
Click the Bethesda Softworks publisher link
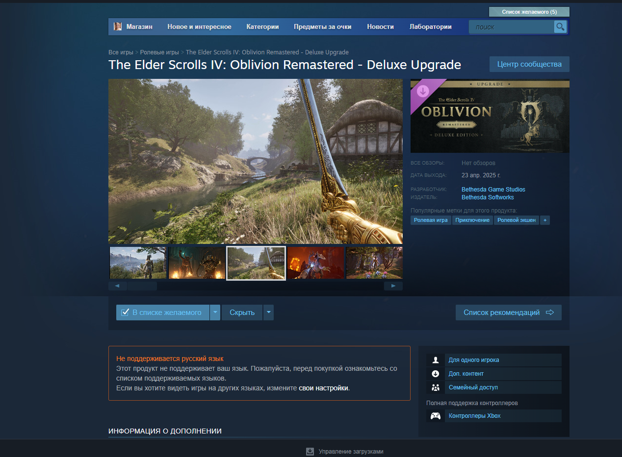point(488,197)
